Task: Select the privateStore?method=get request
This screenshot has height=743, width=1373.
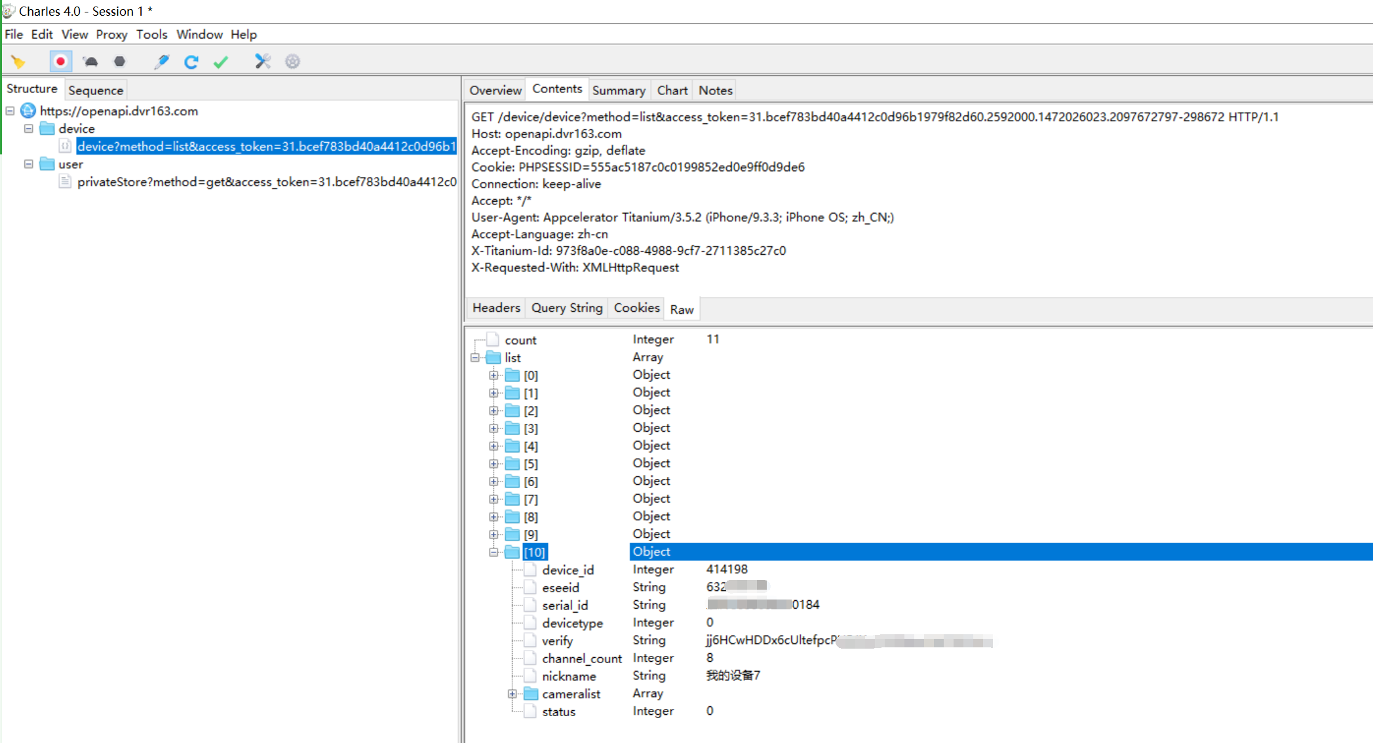Action: click(267, 181)
